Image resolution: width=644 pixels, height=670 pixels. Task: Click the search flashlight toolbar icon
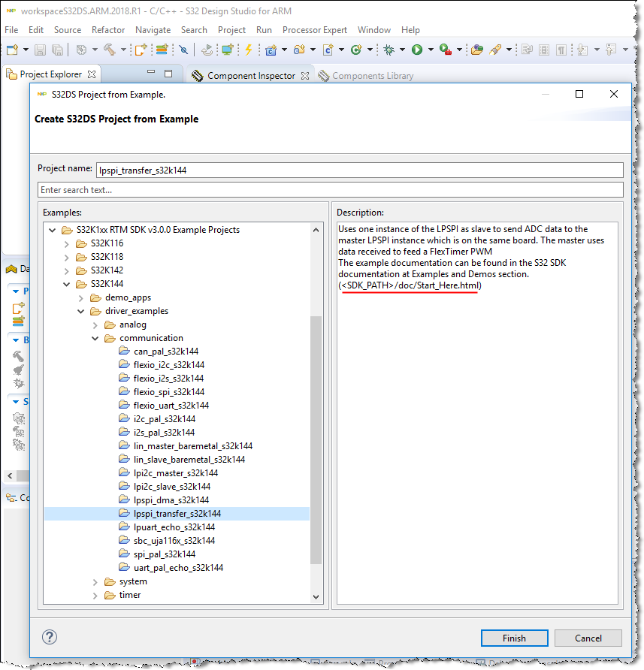pos(496,50)
